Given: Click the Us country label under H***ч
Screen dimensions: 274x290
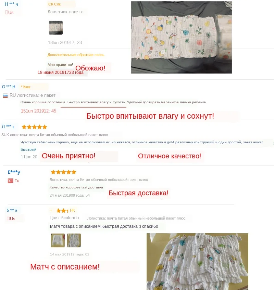Looking at the screenshot, I should click(9, 12).
